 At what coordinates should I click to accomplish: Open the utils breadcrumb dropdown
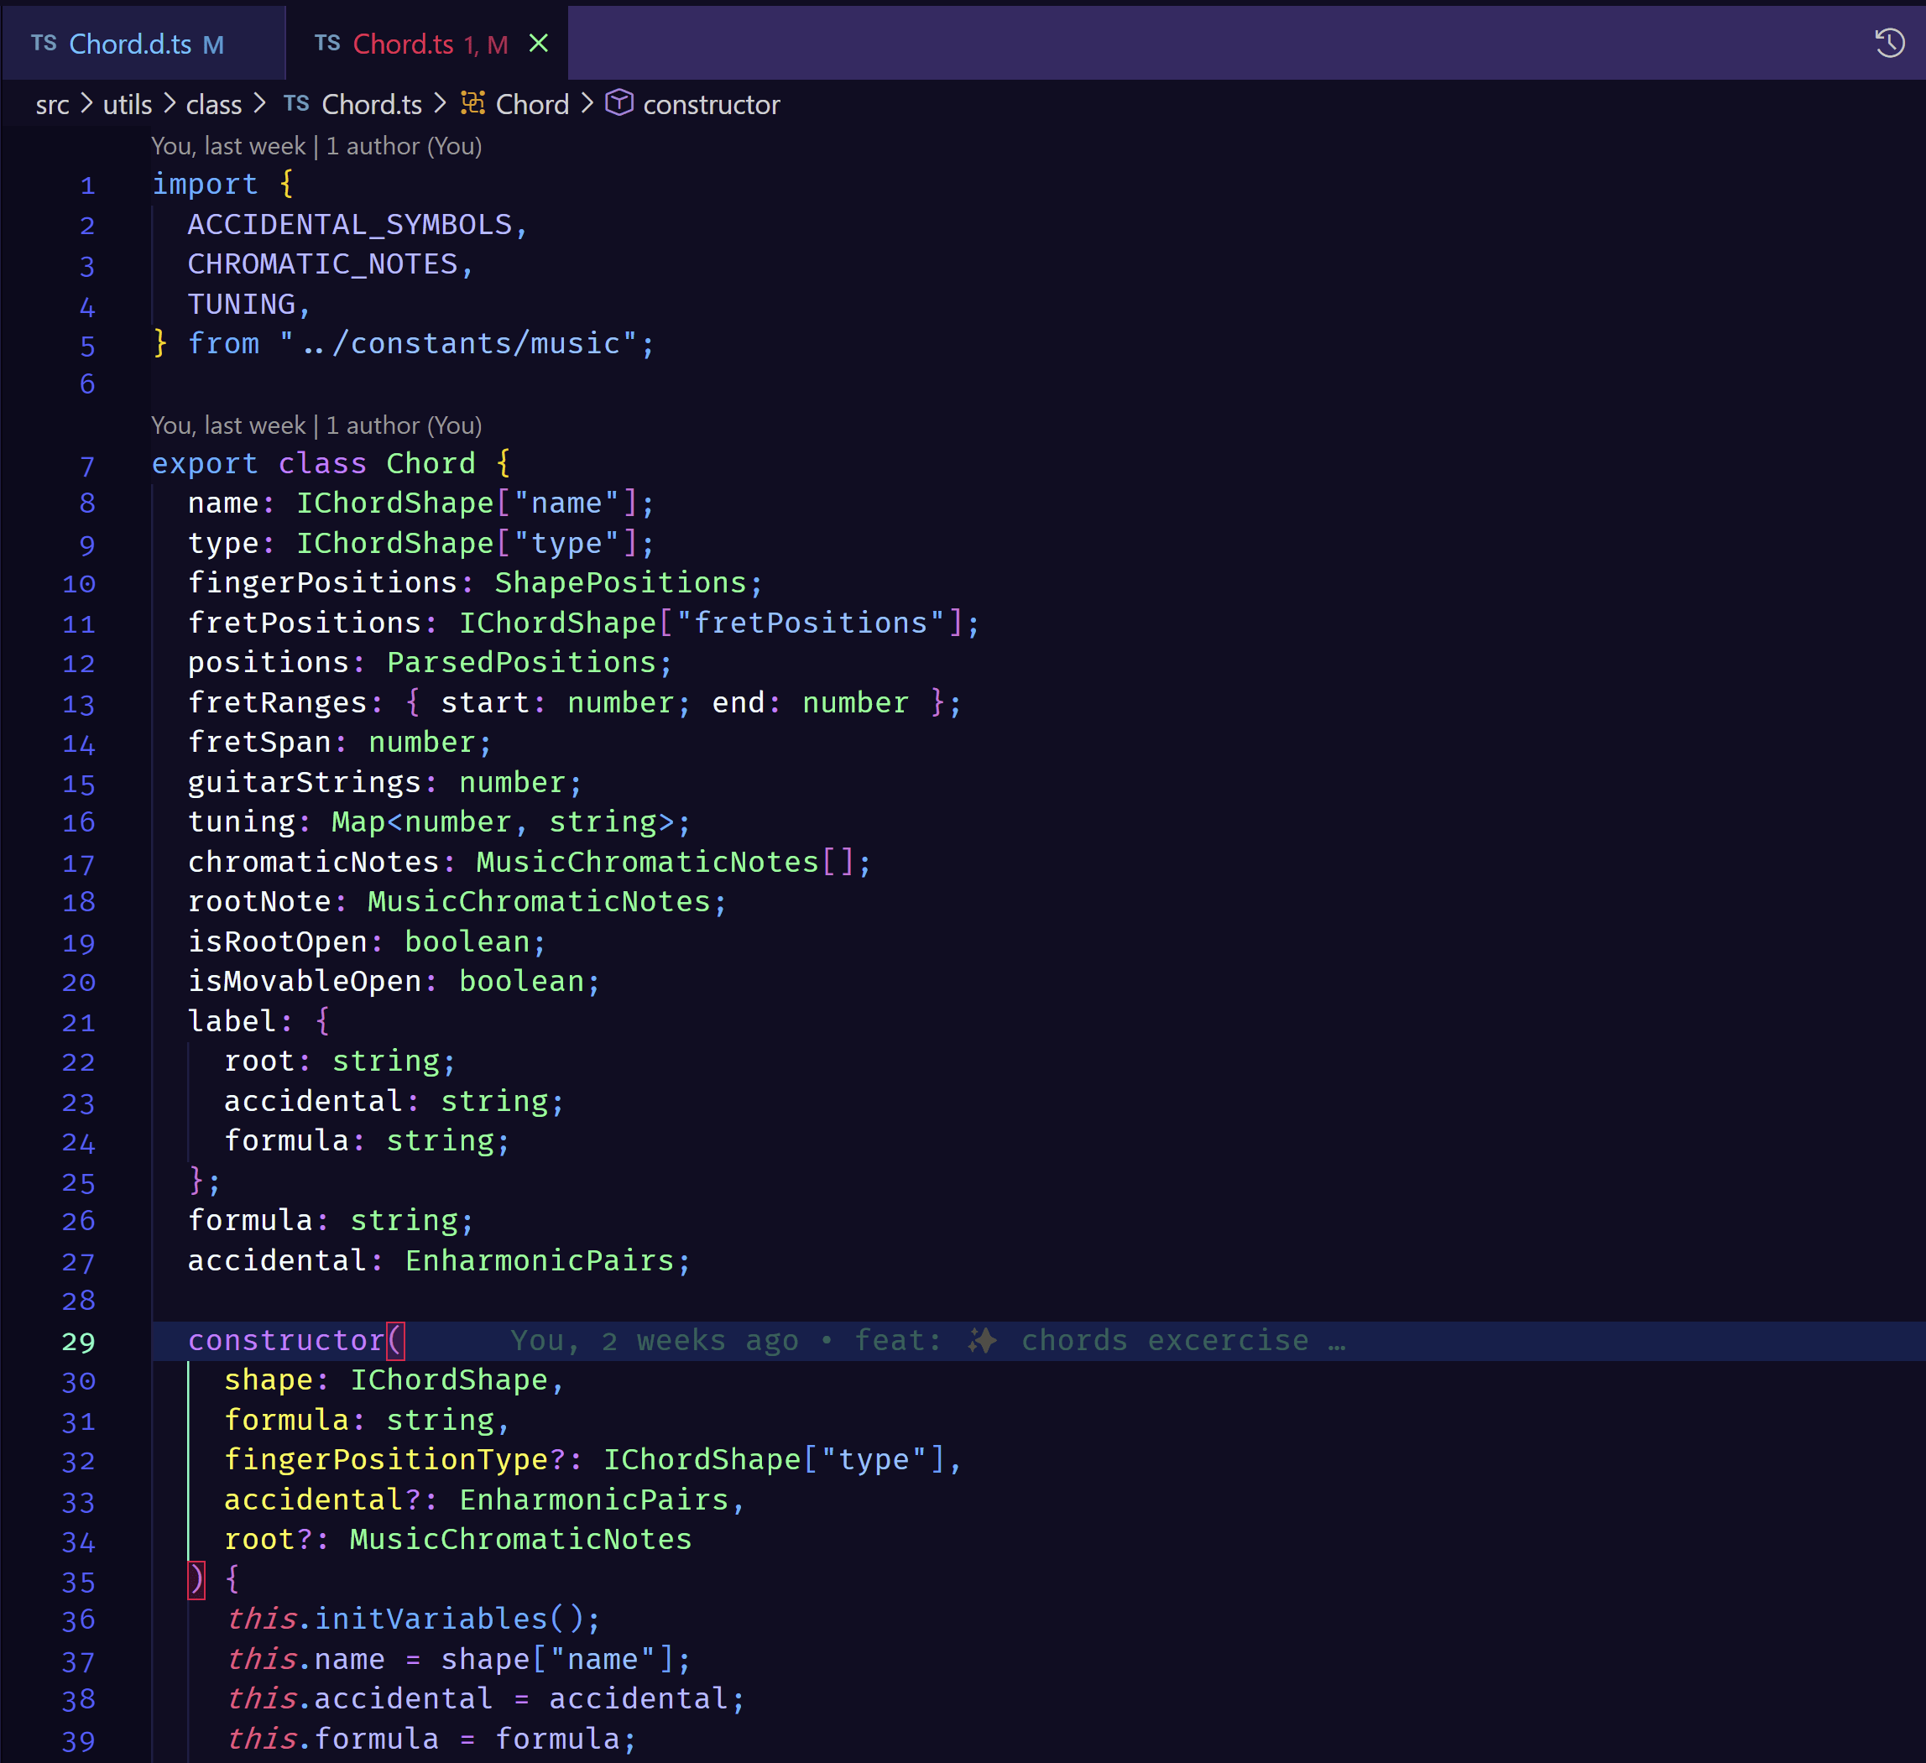(x=127, y=105)
